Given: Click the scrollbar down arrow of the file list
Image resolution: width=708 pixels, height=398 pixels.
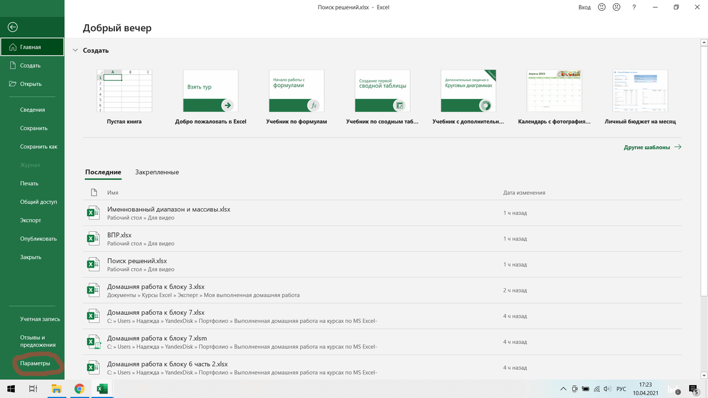Looking at the screenshot, I should tap(703, 374).
